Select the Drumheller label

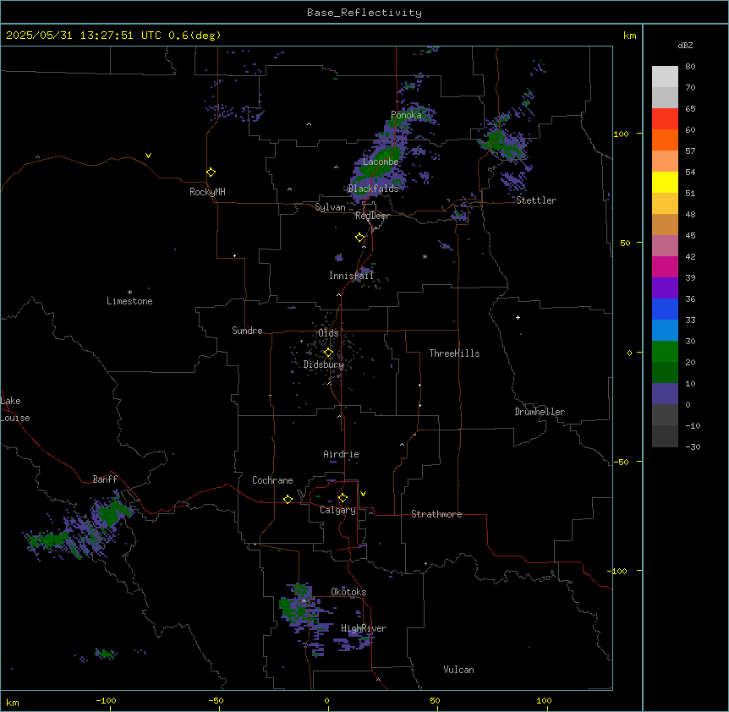pyautogui.click(x=540, y=412)
